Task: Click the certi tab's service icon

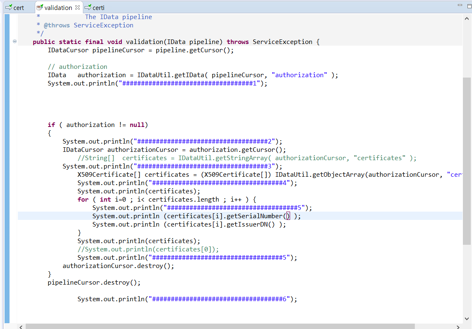Action: tap(87, 7)
